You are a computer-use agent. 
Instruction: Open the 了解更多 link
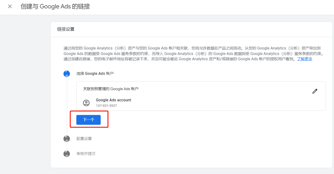305,59
